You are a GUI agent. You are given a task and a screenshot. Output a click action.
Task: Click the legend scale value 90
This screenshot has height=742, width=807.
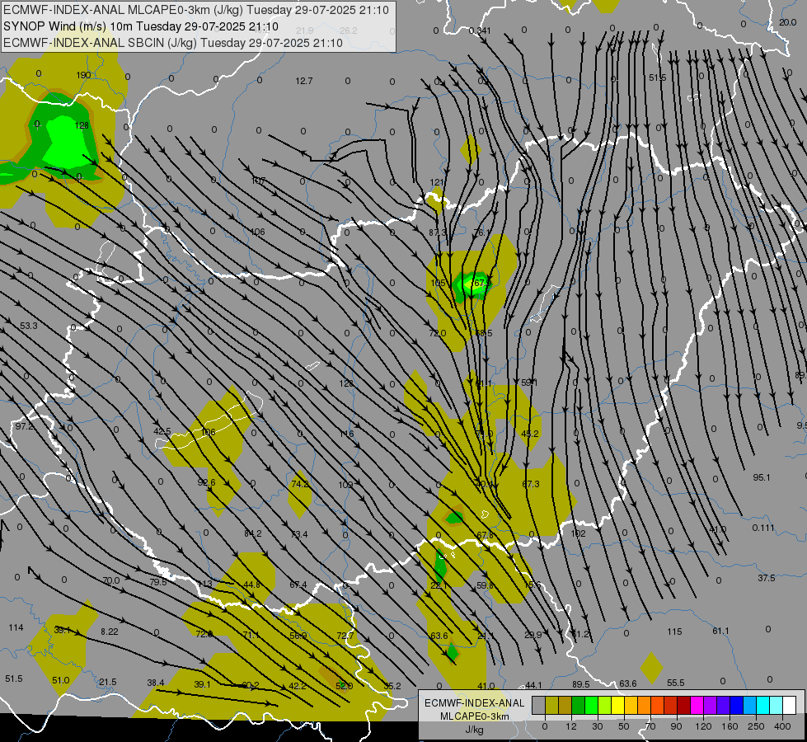coord(676,726)
